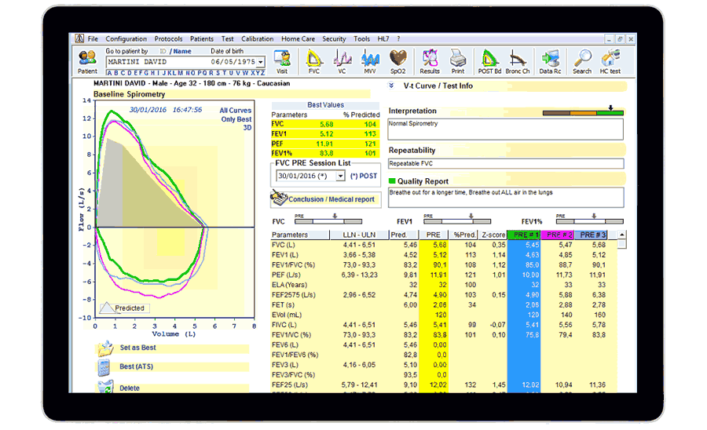Click the Results toolbar icon

coord(430,61)
